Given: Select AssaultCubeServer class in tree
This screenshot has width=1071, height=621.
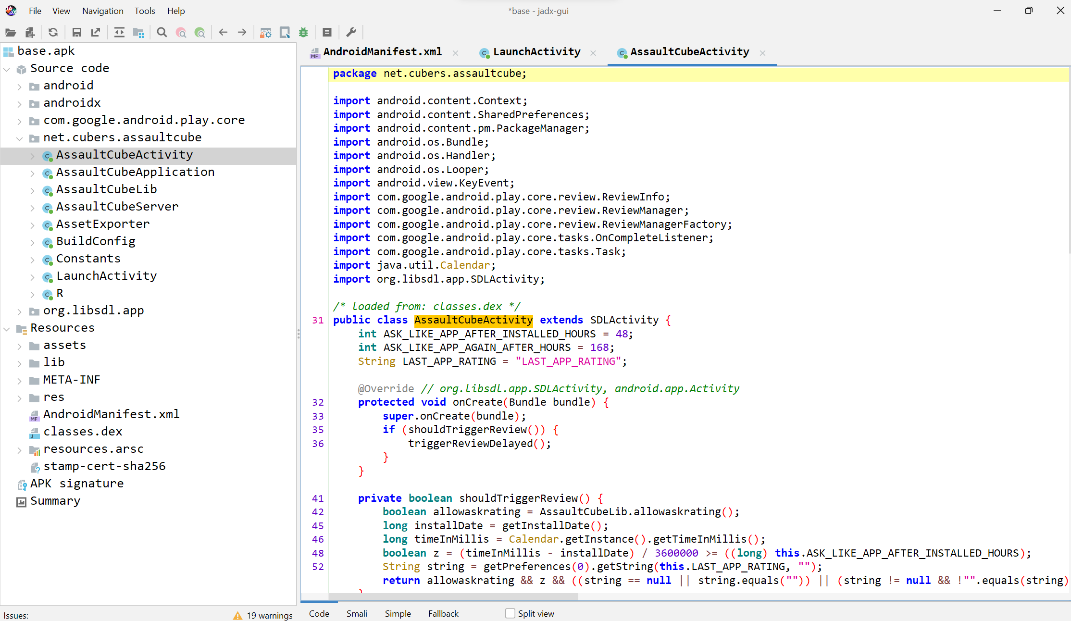Looking at the screenshot, I should coord(117,207).
